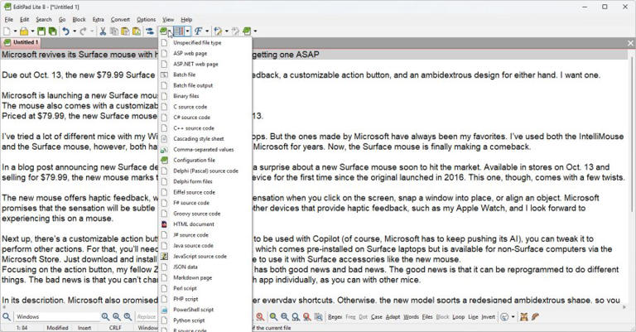Click the Redo arrow icon
The image size is (636, 332).
click(83, 31)
